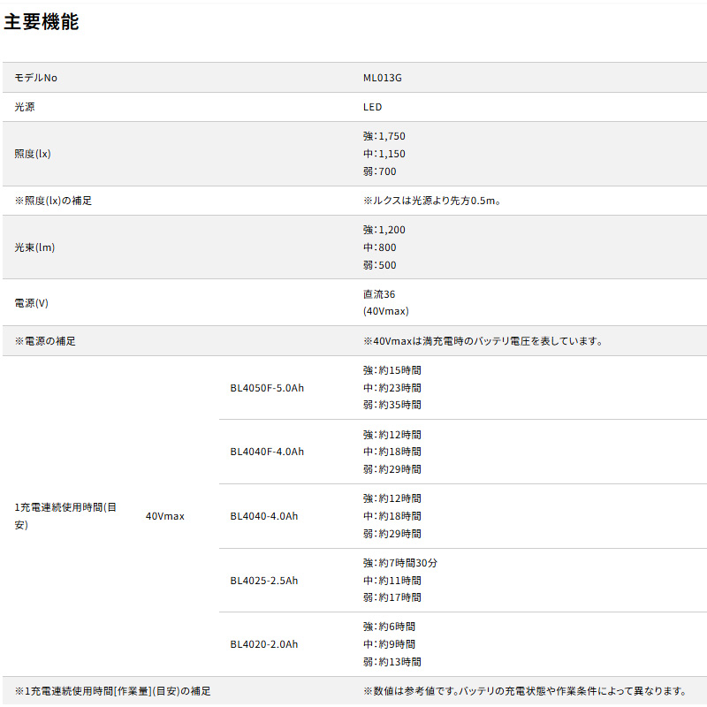Select the BL4040-4.0Ah battery entry
The width and height of the screenshot is (707, 707).
(263, 516)
